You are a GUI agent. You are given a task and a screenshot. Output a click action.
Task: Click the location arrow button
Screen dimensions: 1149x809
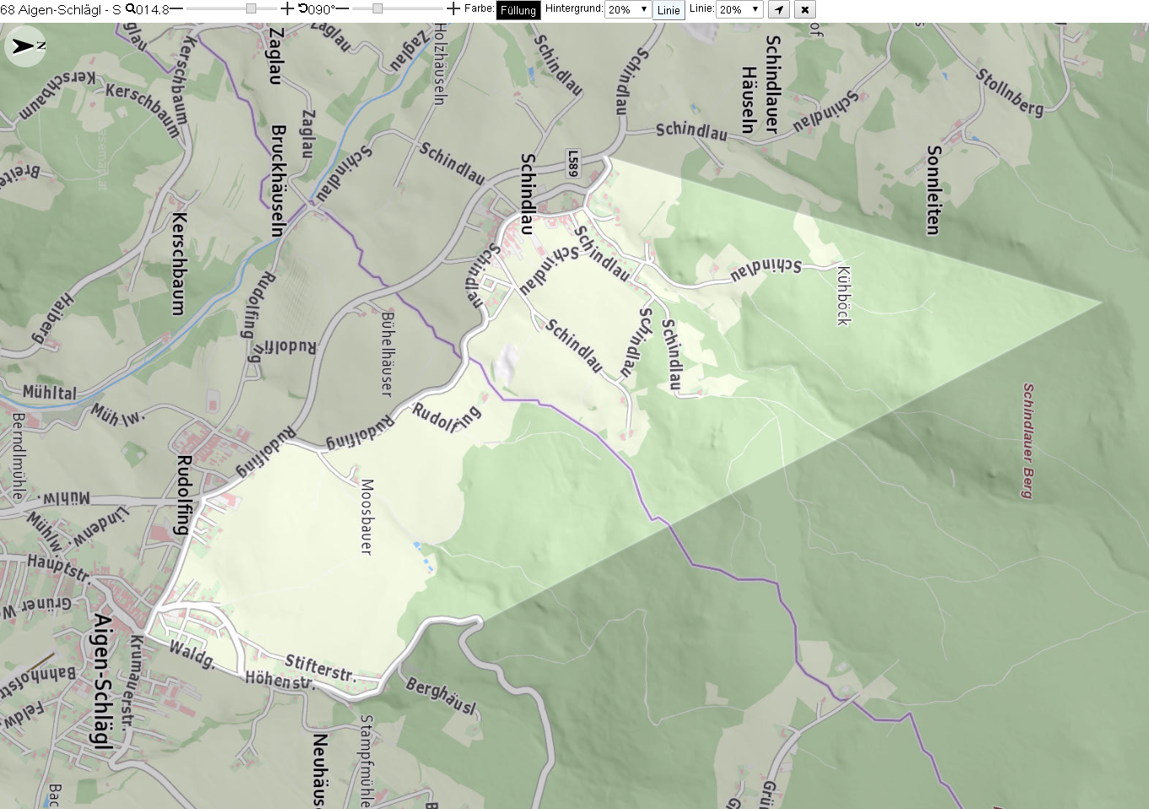pyautogui.click(x=779, y=10)
